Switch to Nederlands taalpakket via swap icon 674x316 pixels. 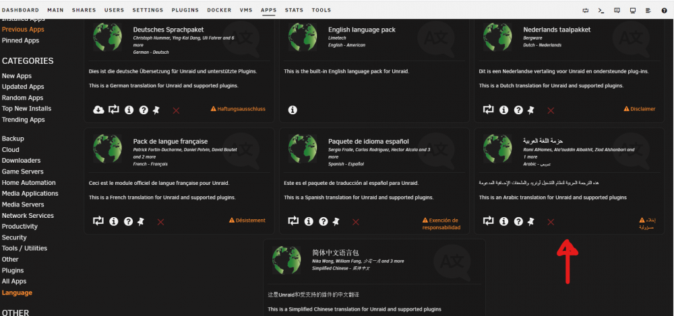(x=488, y=110)
